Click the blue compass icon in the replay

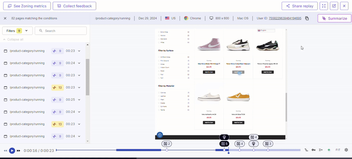[x=160, y=135]
